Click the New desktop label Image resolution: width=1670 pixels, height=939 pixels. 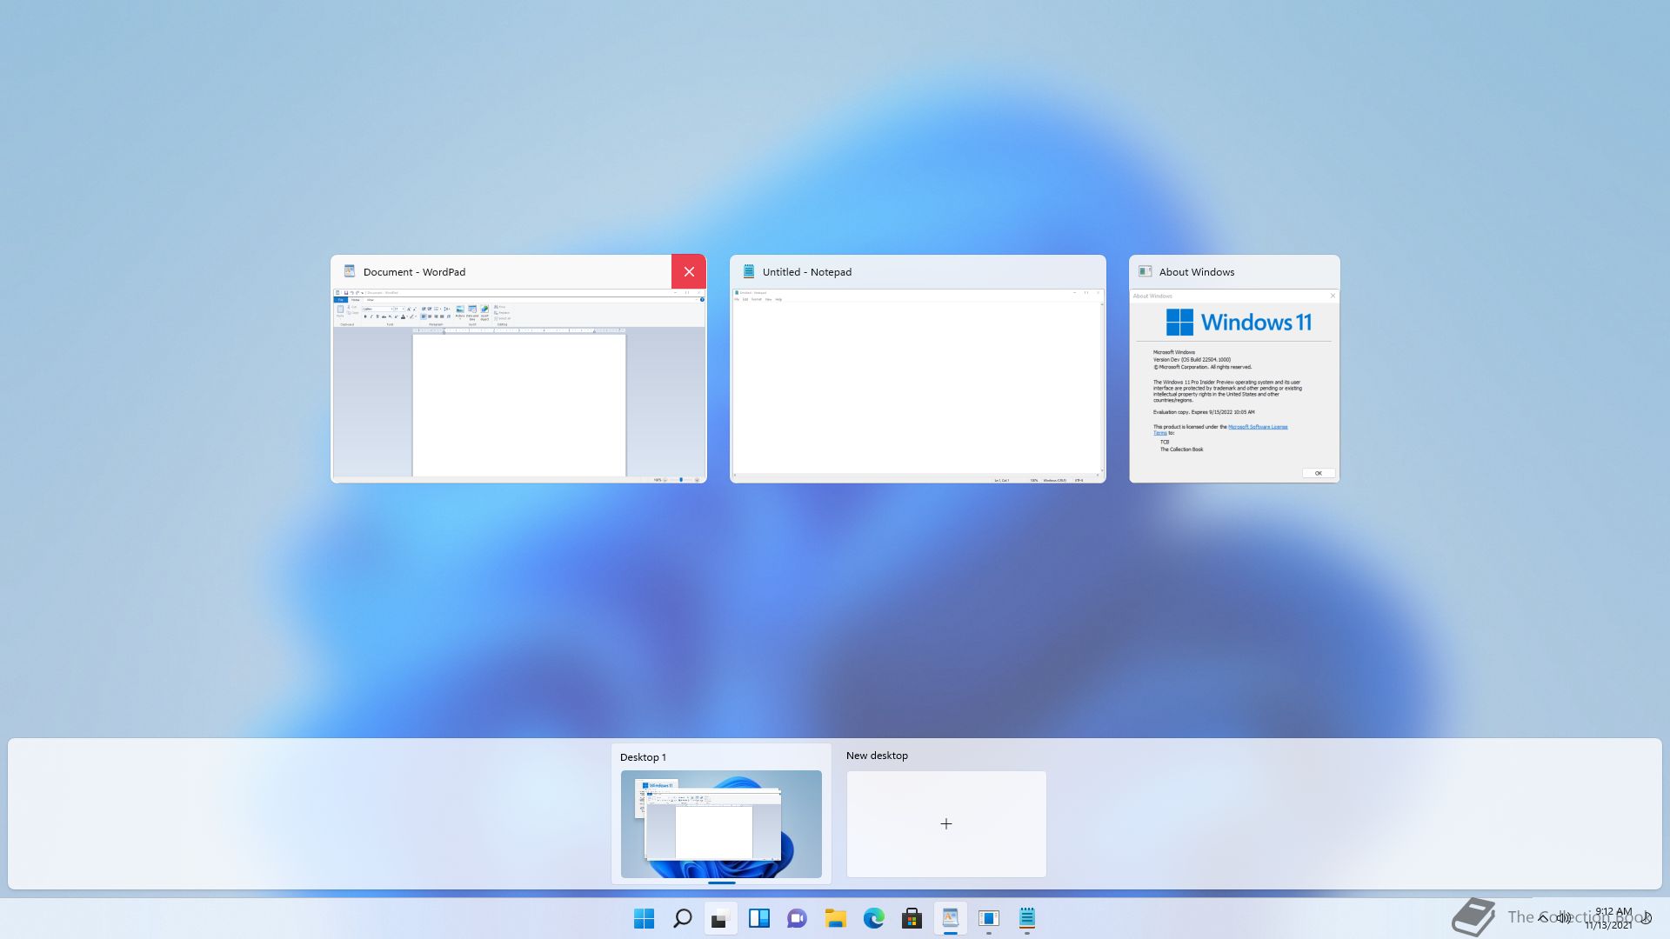(x=877, y=756)
